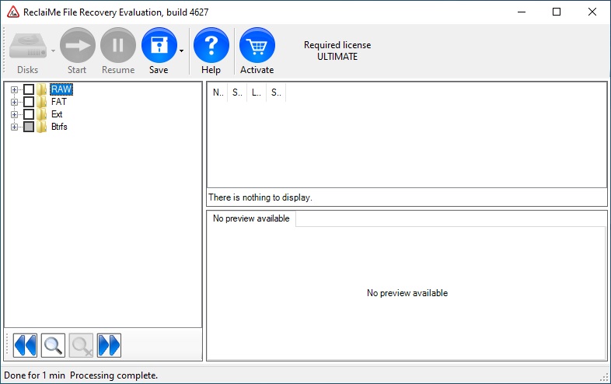Click the 'L..' column header

pyautogui.click(x=257, y=93)
